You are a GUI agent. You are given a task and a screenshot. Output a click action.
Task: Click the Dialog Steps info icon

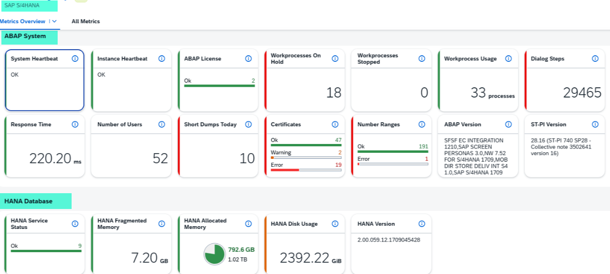(x=595, y=59)
